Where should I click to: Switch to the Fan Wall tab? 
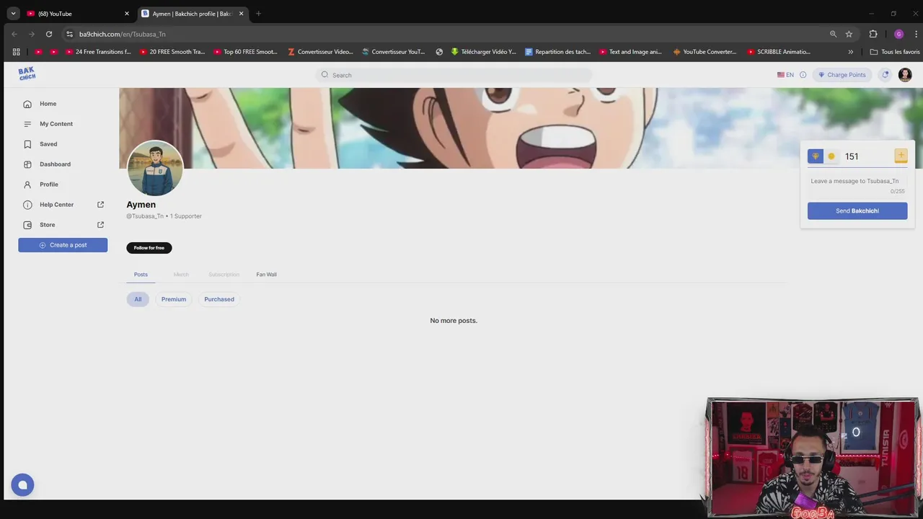pyautogui.click(x=266, y=275)
